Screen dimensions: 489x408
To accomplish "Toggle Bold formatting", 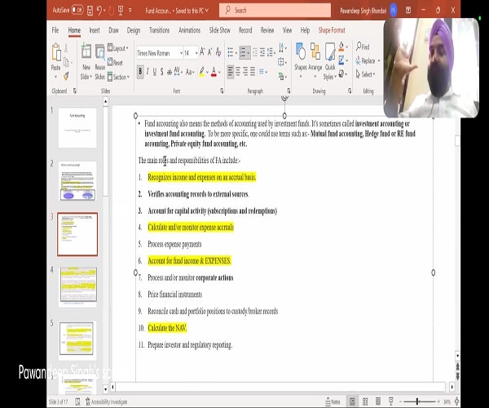I will point(140,72).
